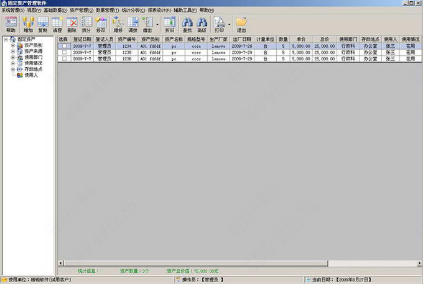
Task: Select the 使用部门 tree node icon
Action: pos(20,57)
